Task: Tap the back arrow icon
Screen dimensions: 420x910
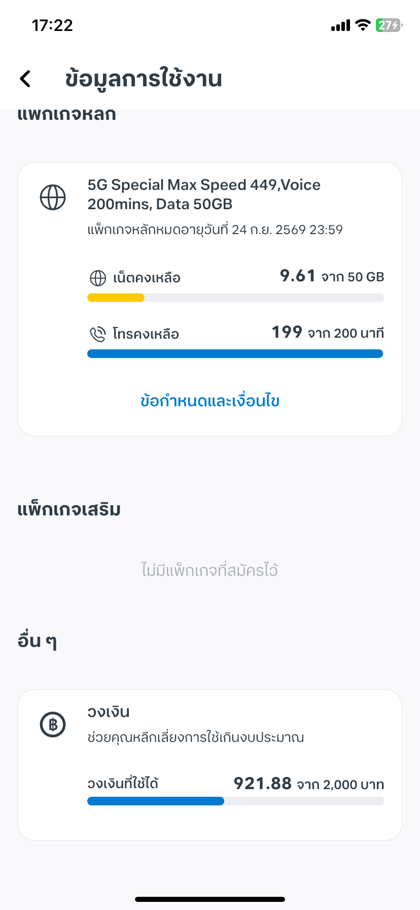Action: (25, 79)
